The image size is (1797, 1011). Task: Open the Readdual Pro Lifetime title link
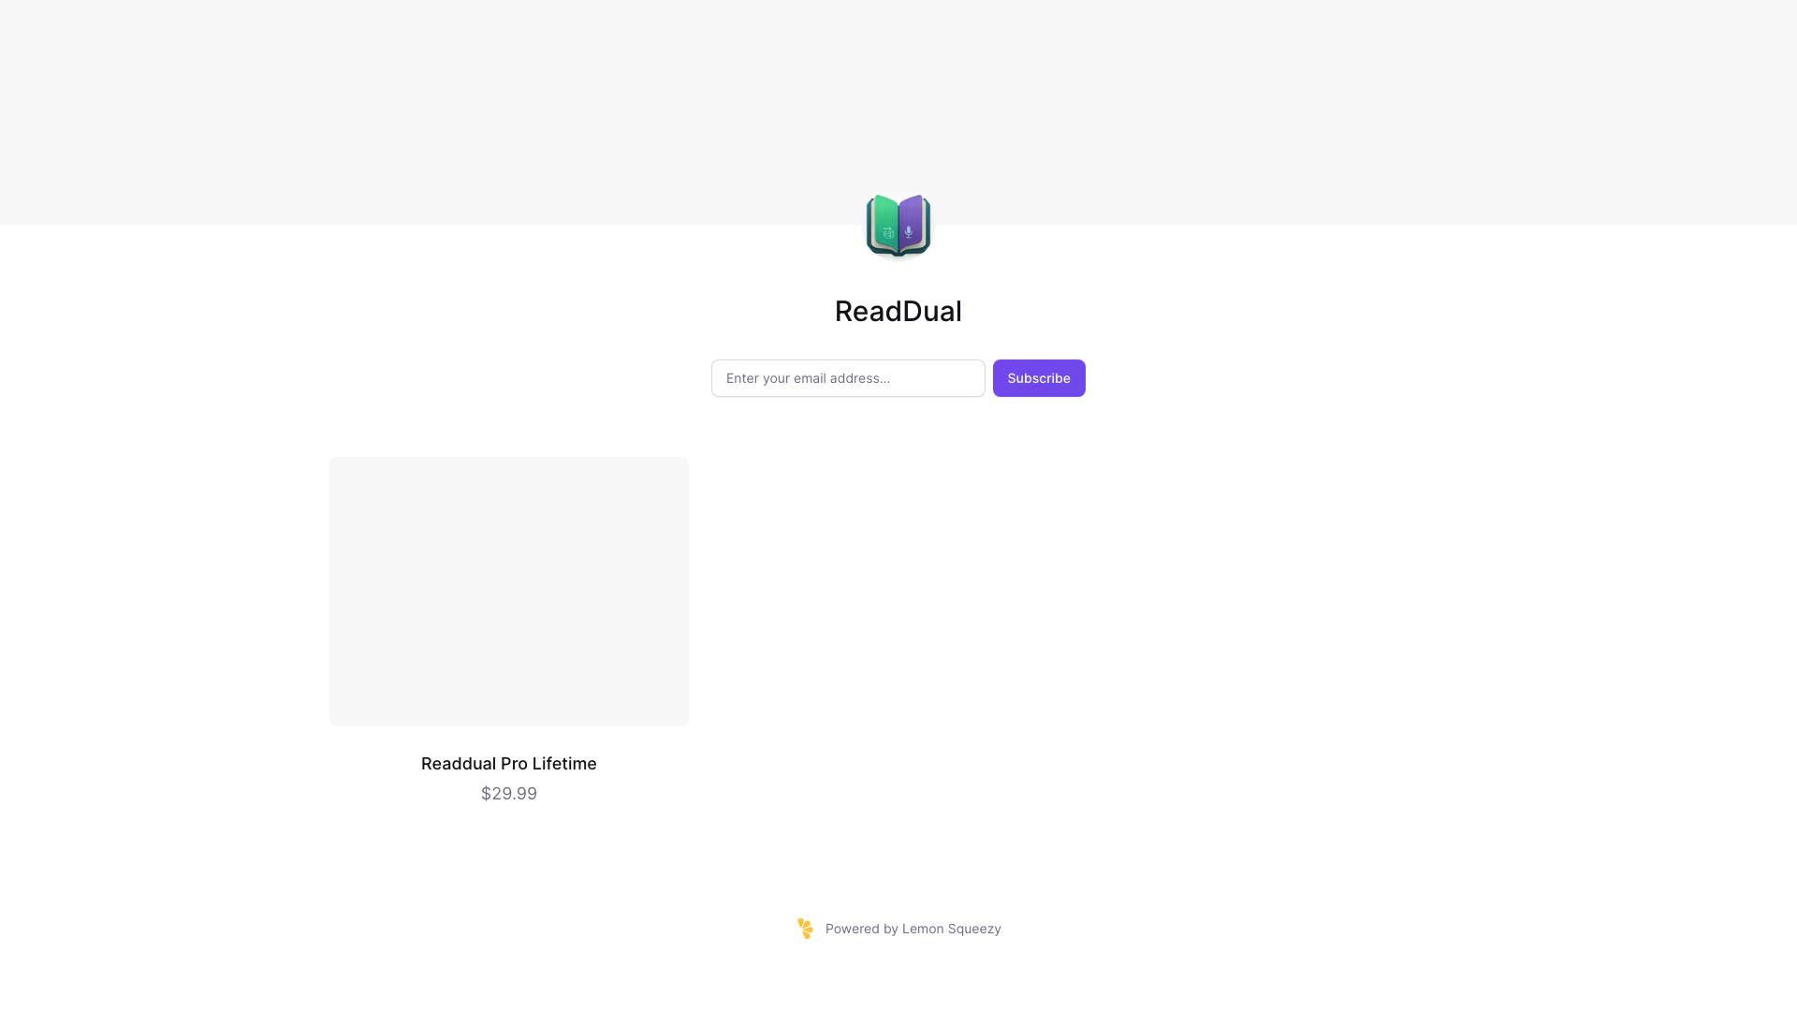click(509, 764)
